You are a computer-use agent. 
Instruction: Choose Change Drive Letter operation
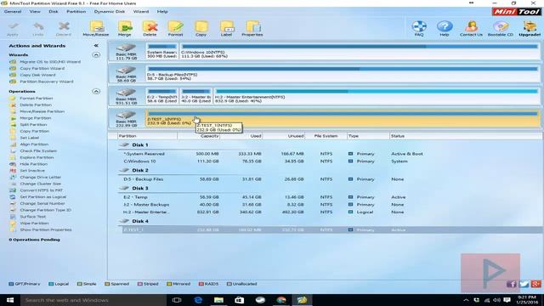tap(40, 177)
